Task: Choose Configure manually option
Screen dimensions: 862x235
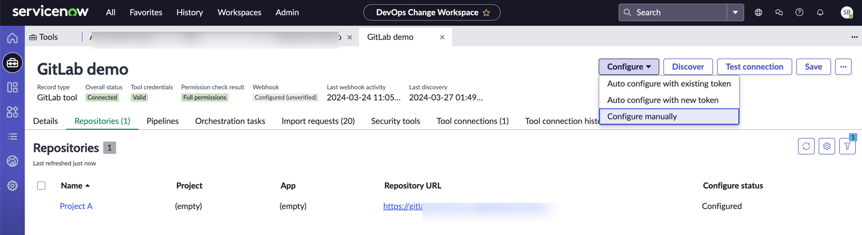Action: 669,116
